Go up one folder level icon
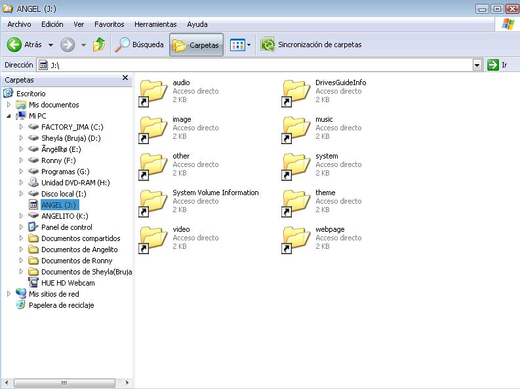This screenshot has width=520, height=389. [99, 45]
